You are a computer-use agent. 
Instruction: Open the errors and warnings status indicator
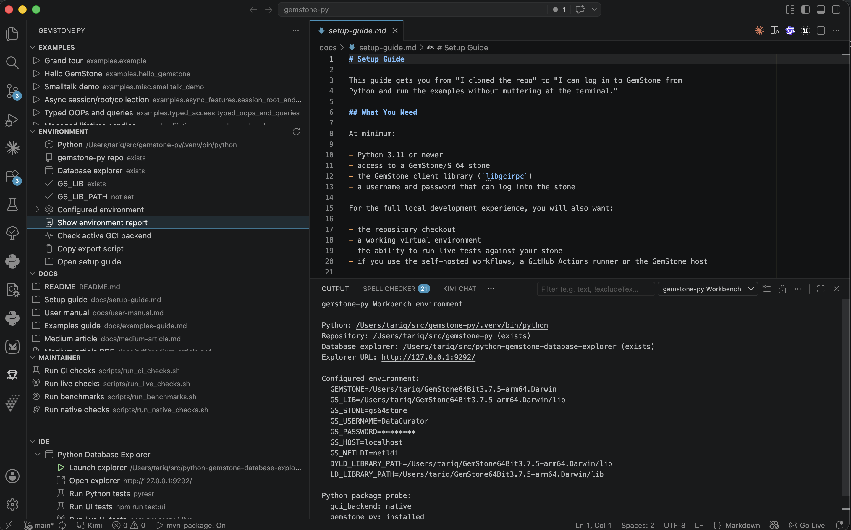coord(129,525)
